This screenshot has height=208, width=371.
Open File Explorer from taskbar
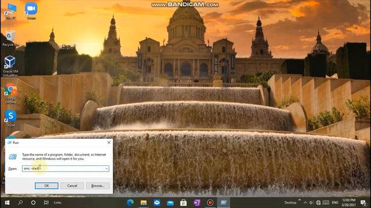[x=143, y=203]
